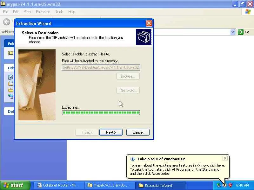Image resolution: width=254 pixels, height=190 pixels.
Task: Click the documents icon in Other Places panel
Action: click(x=10, y=84)
